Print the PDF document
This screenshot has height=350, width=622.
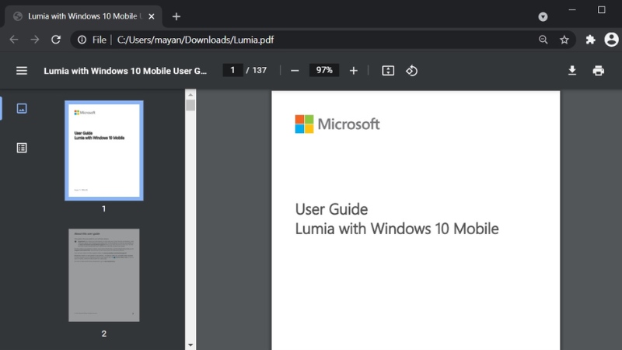tap(598, 71)
